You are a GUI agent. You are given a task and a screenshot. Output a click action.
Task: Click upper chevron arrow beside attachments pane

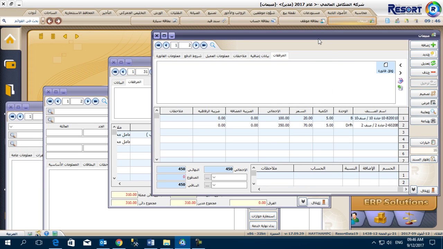click(400, 65)
